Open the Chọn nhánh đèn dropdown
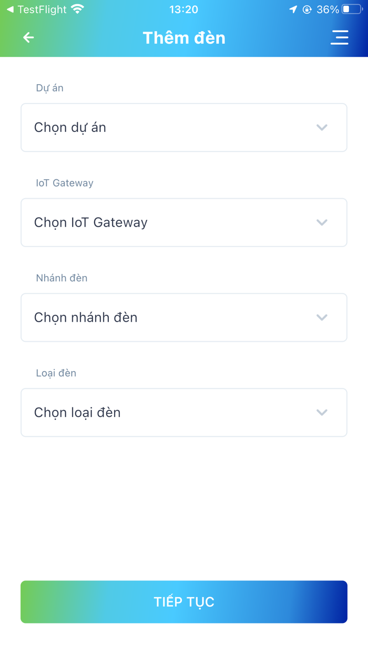 (184, 318)
